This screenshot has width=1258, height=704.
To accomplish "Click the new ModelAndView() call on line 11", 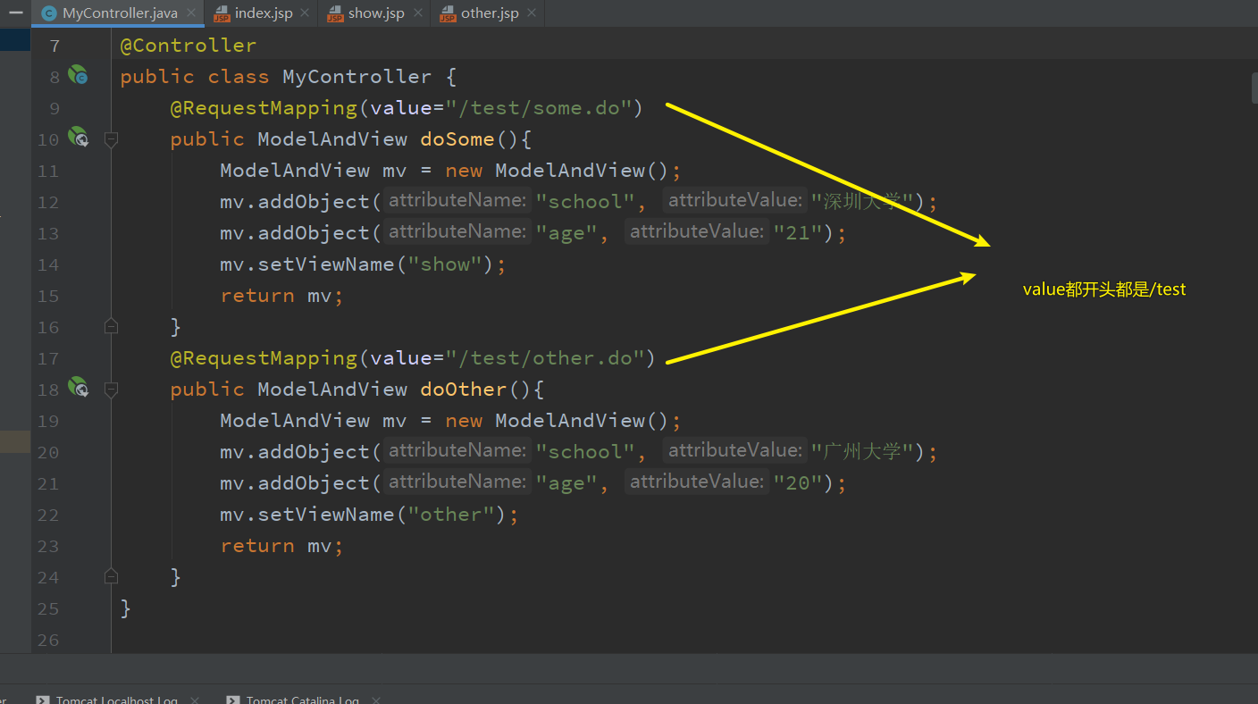I will pos(558,171).
